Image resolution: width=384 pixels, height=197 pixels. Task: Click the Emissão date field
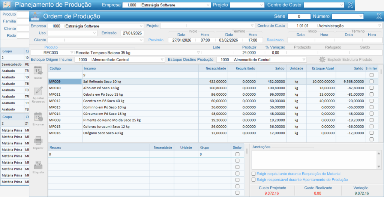coord(132,33)
